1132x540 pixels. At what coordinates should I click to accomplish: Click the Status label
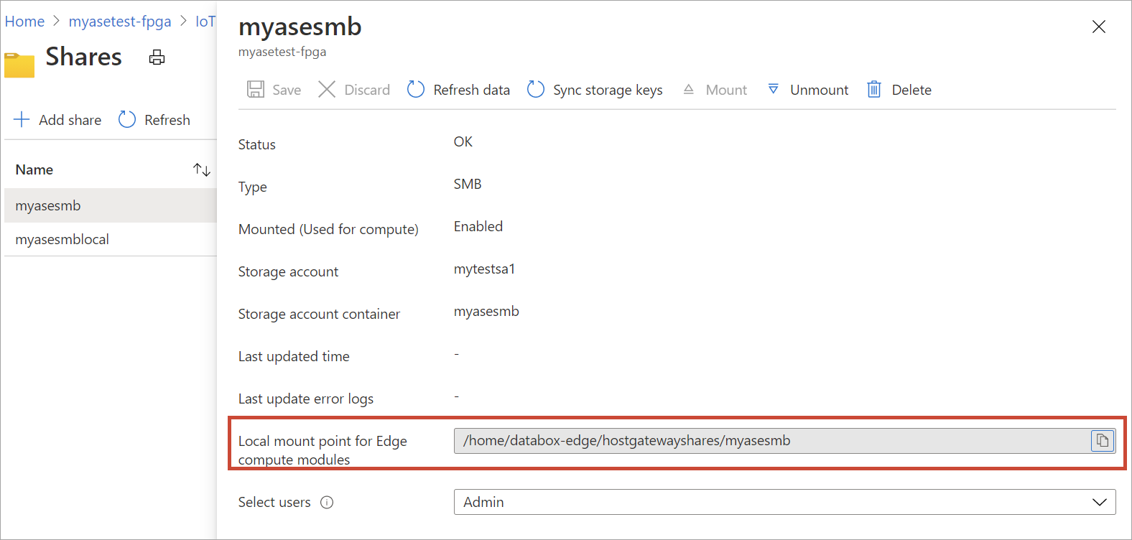click(257, 144)
